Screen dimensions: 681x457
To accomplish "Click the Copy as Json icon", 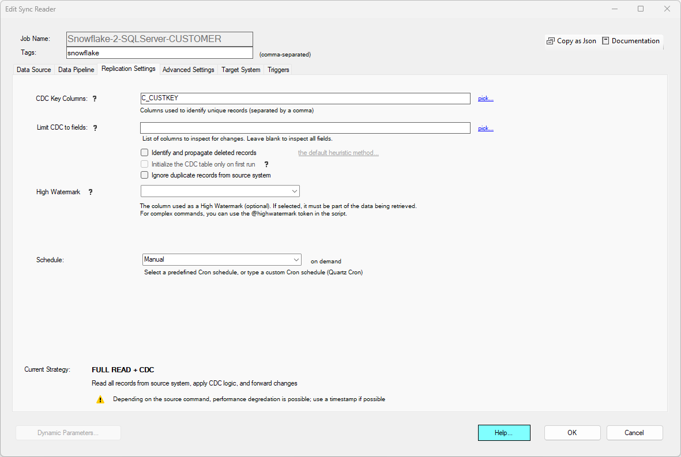I will (550, 41).
